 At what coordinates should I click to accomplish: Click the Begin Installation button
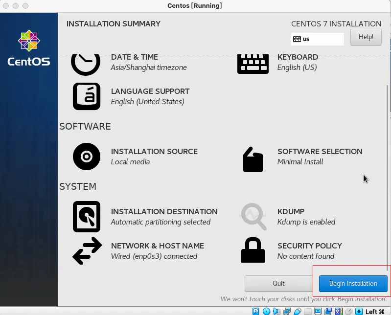point(353,283)
